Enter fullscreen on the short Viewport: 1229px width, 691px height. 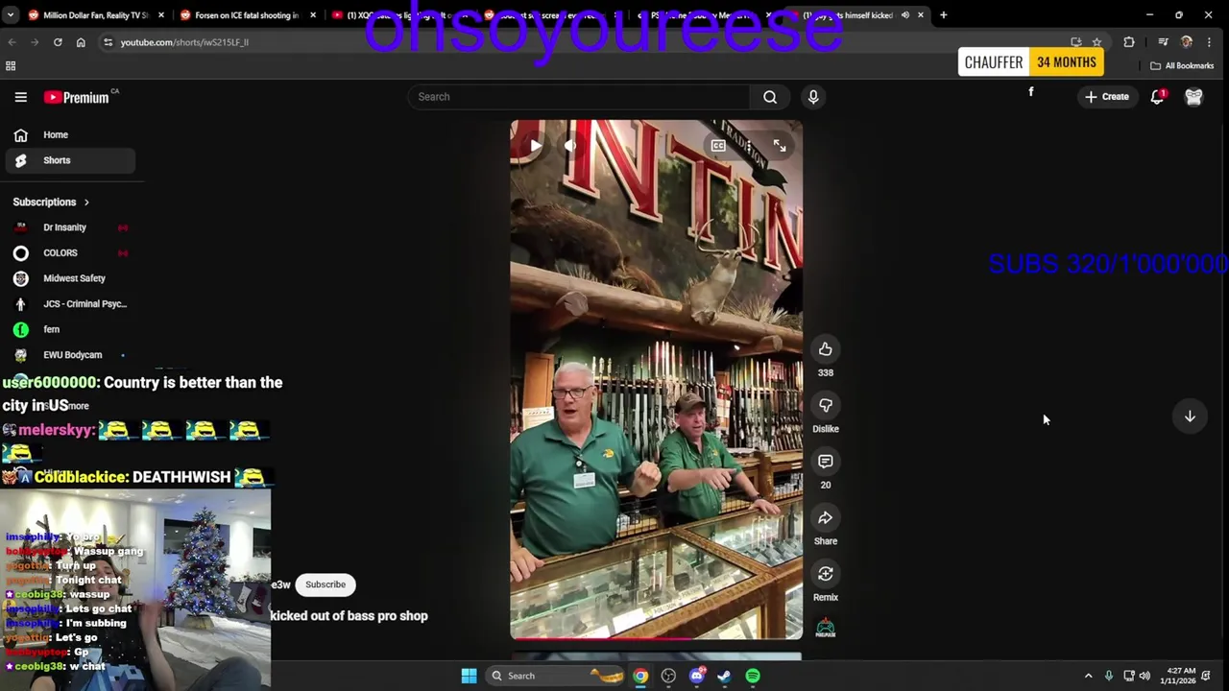click(x=780, y=146)
